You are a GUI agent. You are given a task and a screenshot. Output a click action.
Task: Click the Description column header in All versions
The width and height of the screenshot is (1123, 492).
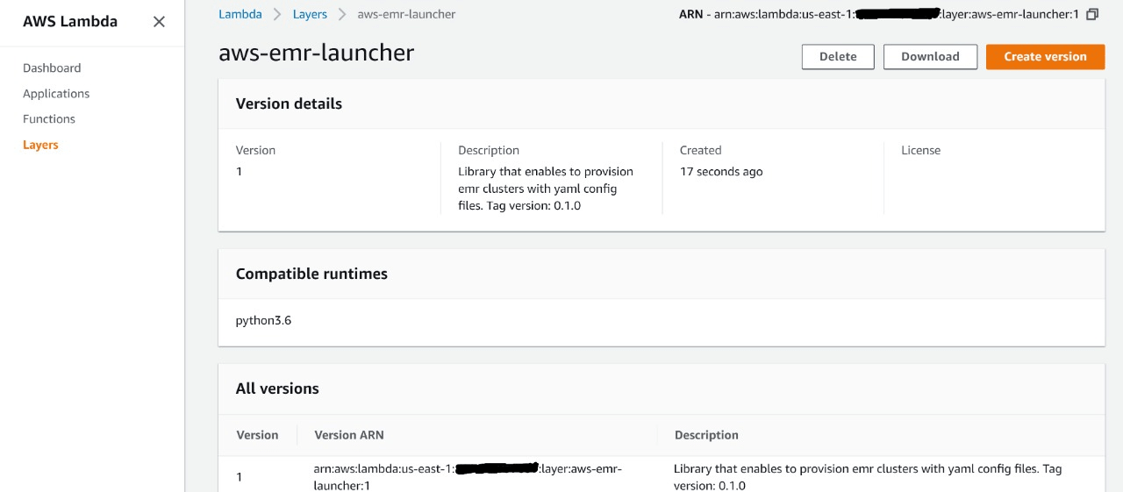point(706,434)
